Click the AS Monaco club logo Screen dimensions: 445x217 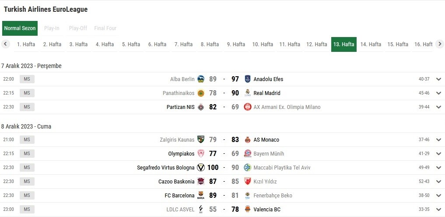[x=248, y=139]
